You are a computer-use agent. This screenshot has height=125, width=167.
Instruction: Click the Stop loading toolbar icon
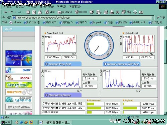(x=28, y=12)
